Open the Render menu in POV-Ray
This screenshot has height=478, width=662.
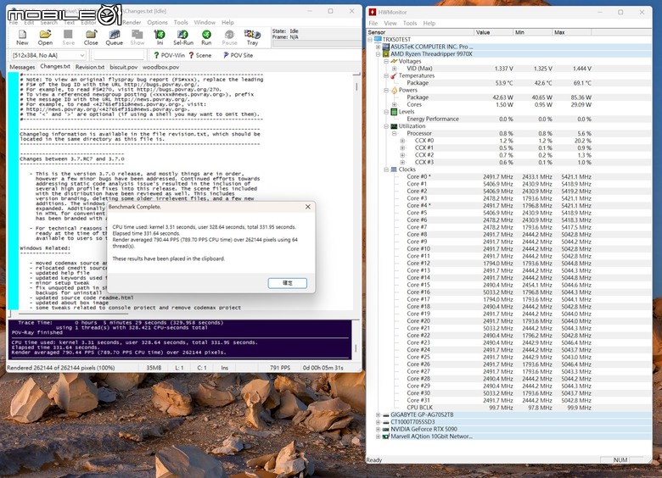coord(132,22)
